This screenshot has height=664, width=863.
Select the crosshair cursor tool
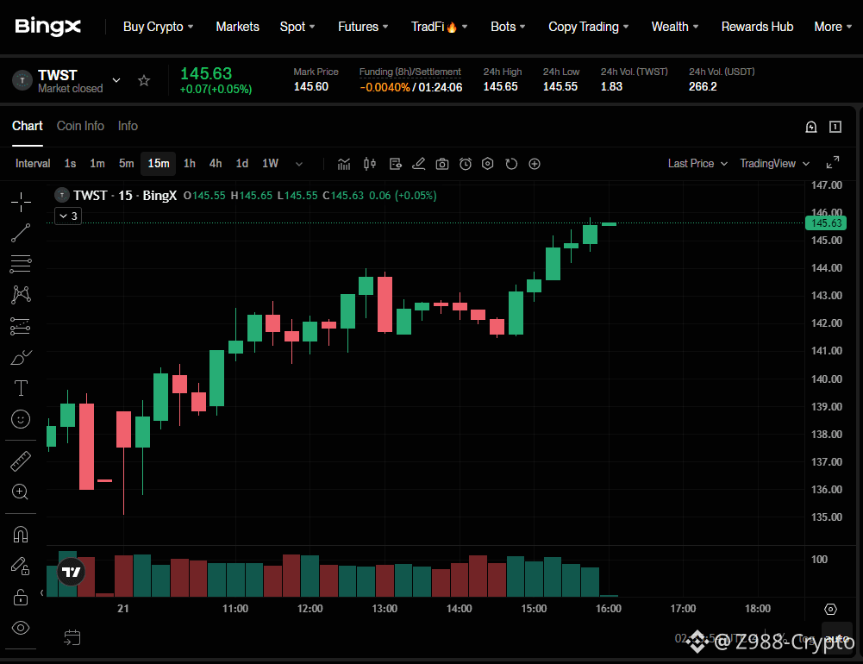21,202
